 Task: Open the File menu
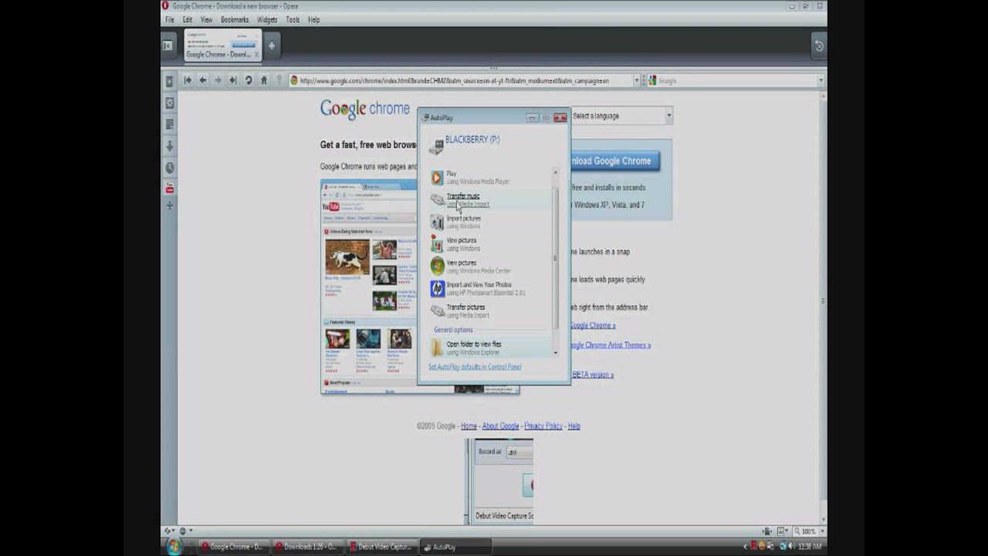coord(169,20)
